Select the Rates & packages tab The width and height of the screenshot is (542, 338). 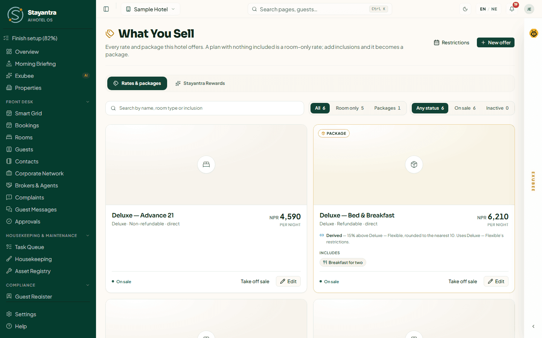(137, 83)
